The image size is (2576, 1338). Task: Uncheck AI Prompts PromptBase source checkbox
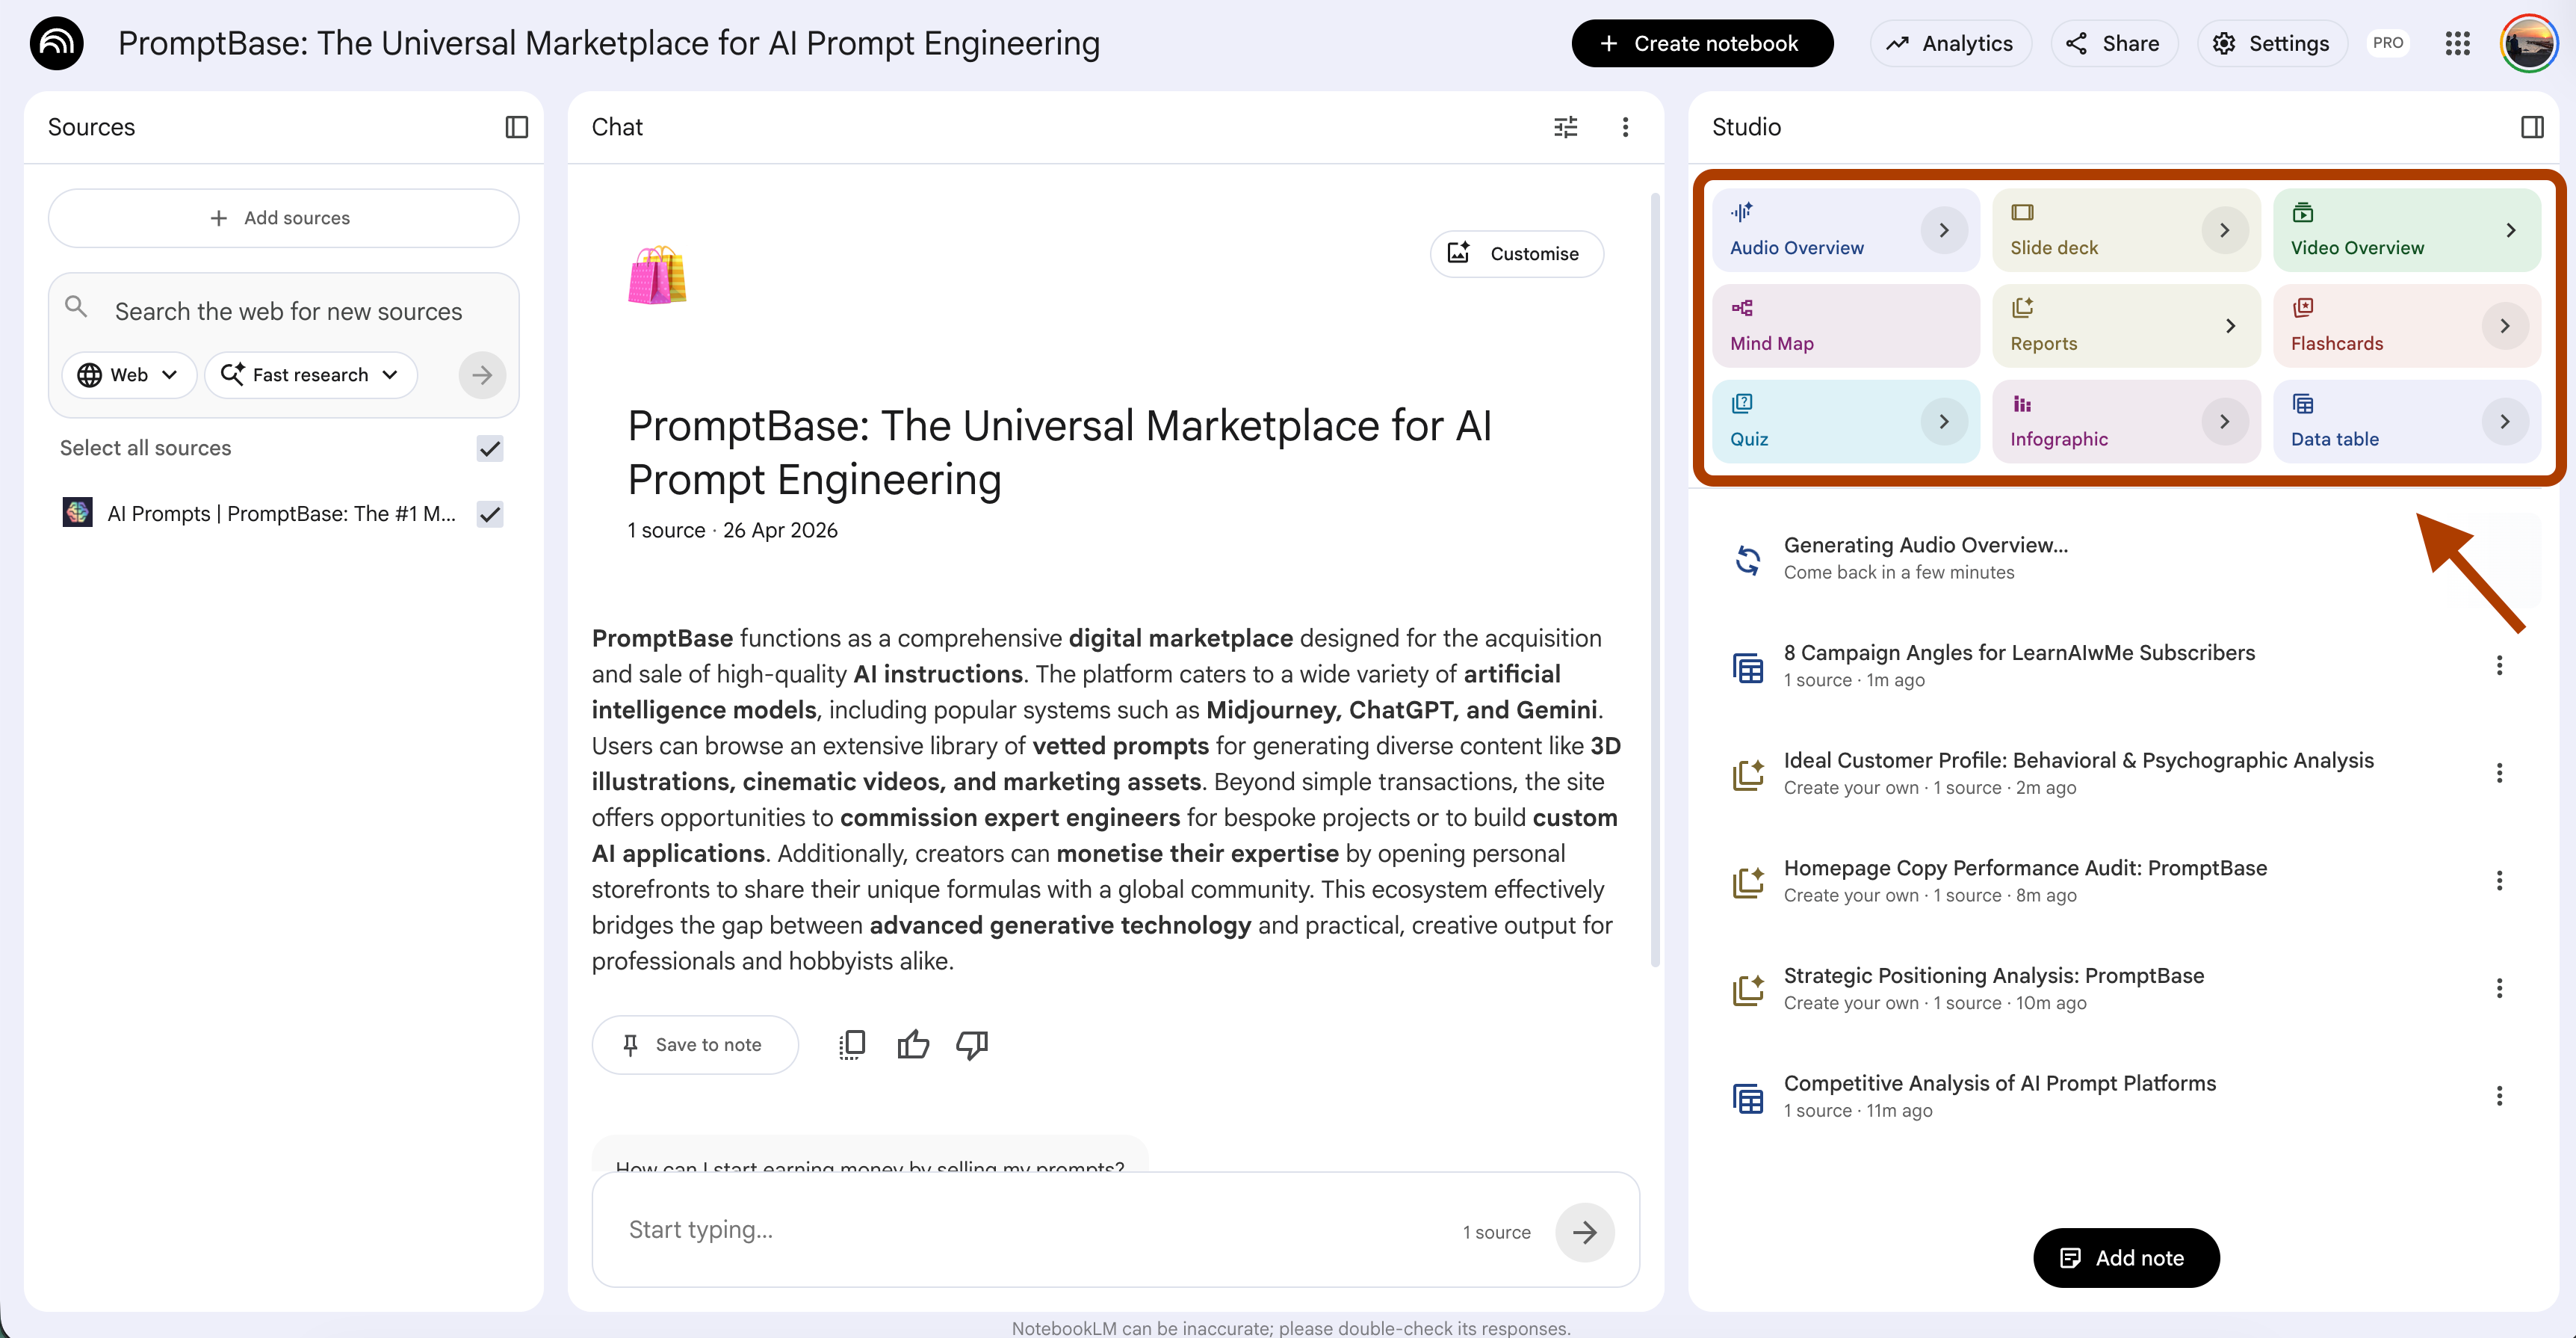point(490,514)
